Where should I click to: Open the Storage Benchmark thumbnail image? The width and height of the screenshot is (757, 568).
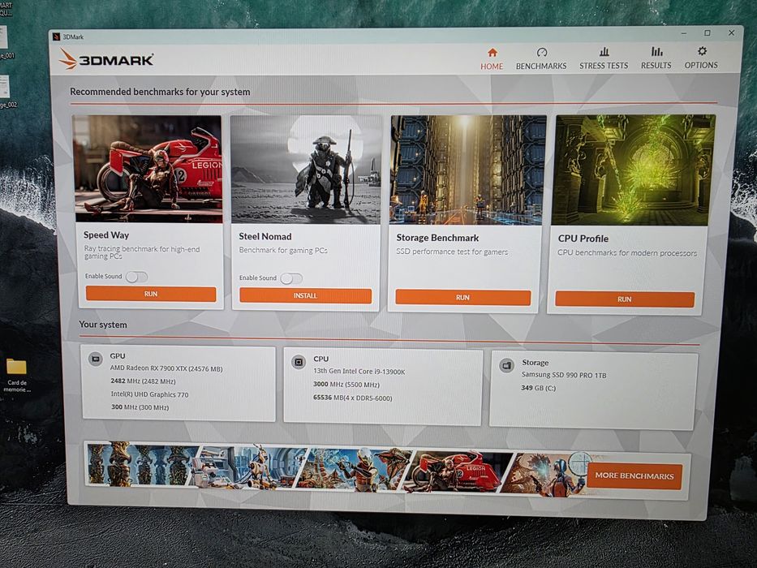pos(468,170)
